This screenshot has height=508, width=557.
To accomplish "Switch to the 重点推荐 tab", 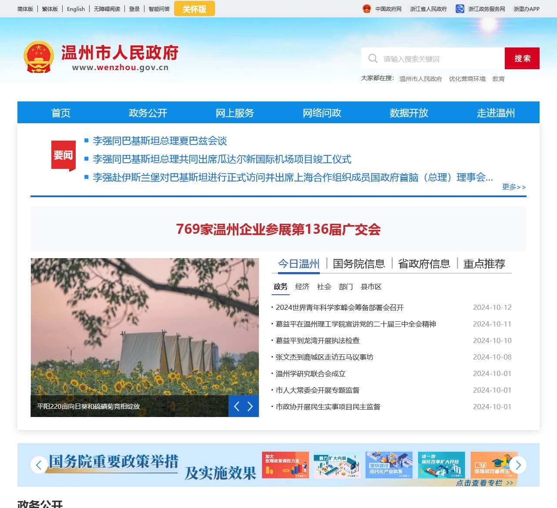I will click(485, 264).
